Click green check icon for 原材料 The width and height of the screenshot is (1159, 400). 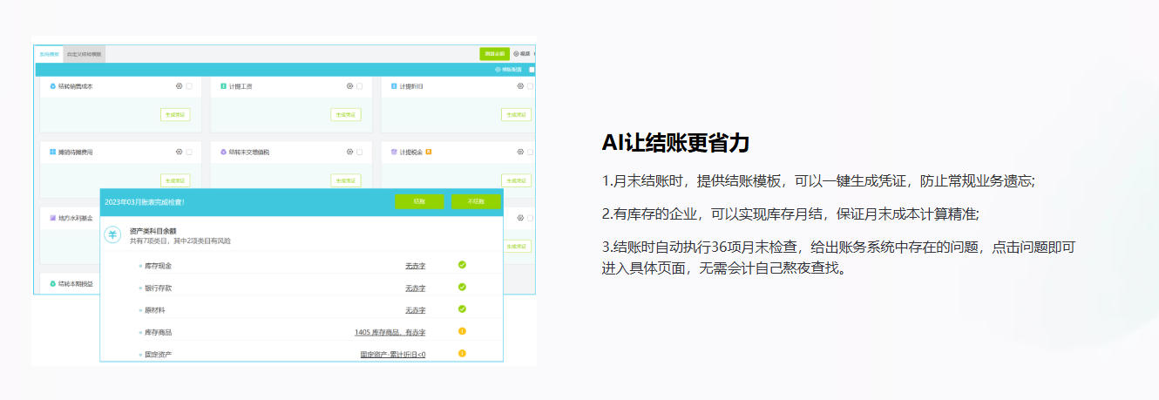point(462,308)
